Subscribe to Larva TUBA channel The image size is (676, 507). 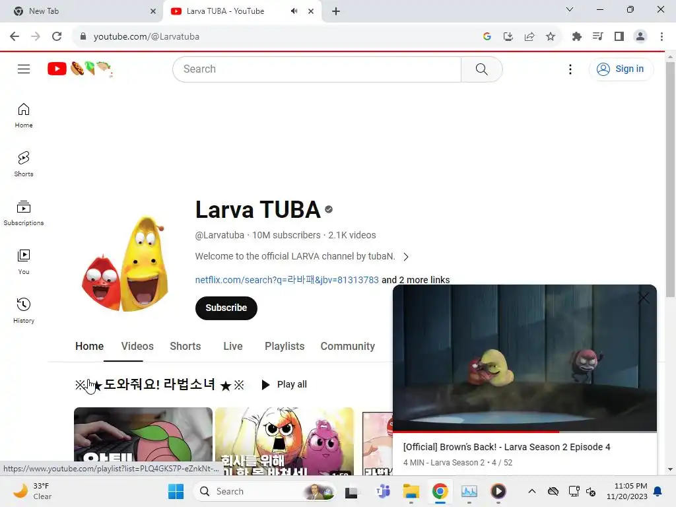[x=226, y=308]
